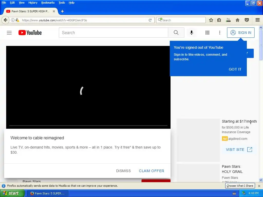Open a new tab with plus button
This screenshot has width=263, height=197.
pyautogui.click(x=62, y=11)
